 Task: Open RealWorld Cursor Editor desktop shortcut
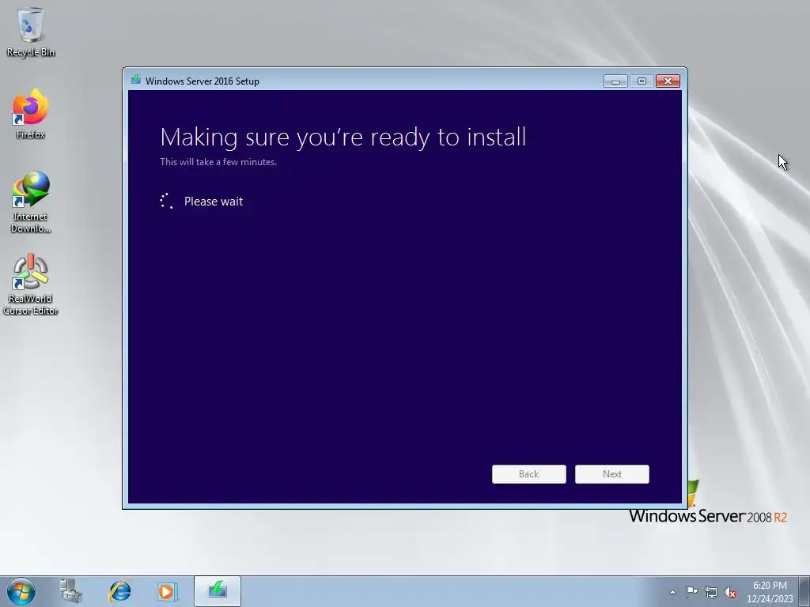tap(31, 284)
